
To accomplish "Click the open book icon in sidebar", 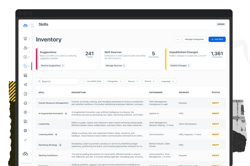I will (x=25, y=57).
